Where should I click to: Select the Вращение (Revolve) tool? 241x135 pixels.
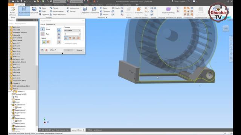coord(34,10)
